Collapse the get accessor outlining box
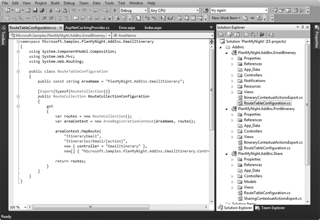Image resolution: width=320 pixels, height=220 pixels. (x=18, y=106)
